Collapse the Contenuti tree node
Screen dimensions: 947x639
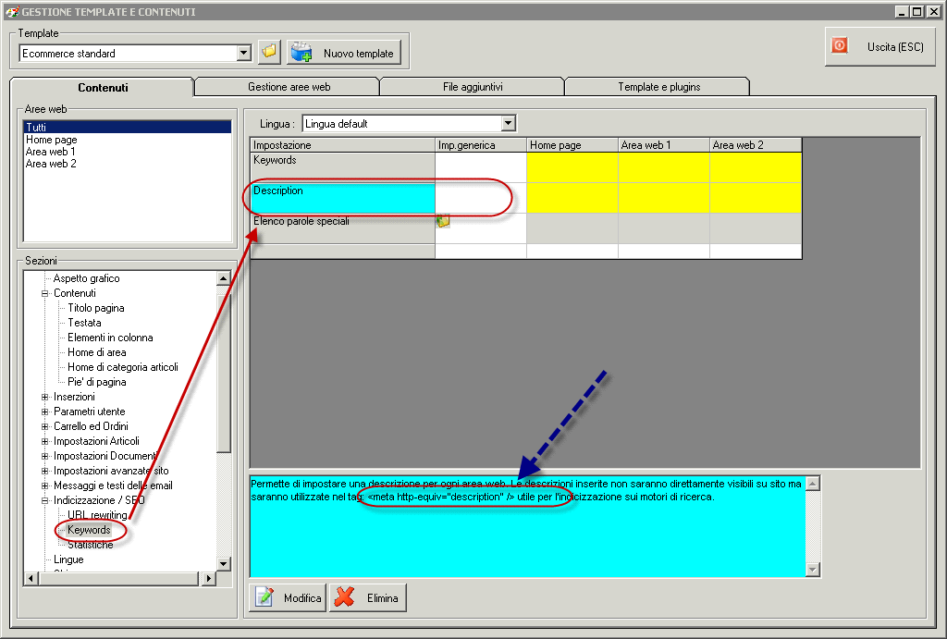point(44,293)
